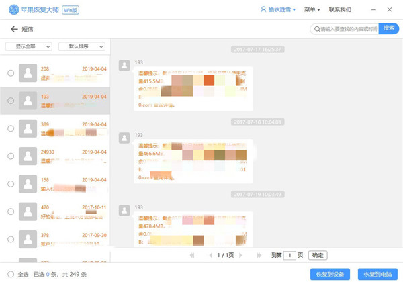Click the back arrow next to 短信
Screen dimensions: 403x282
point(14,29)
